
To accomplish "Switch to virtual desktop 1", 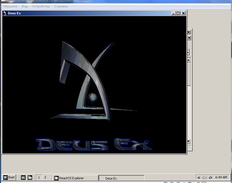I will [x=39, y=178].
